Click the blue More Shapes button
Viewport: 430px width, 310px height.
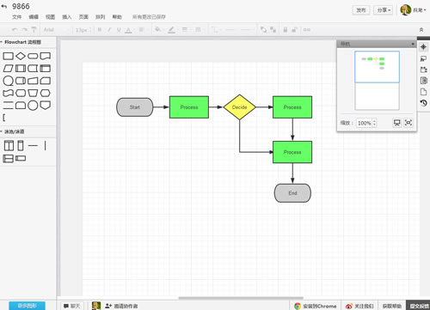[27, 306]
